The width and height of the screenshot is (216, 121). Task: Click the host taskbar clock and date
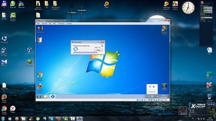(x=210, y=119)
